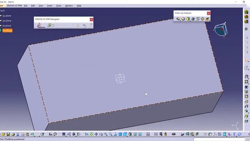Select the Remove Face tool
Viewport: 250px width, 141px height.
[207, 19]
